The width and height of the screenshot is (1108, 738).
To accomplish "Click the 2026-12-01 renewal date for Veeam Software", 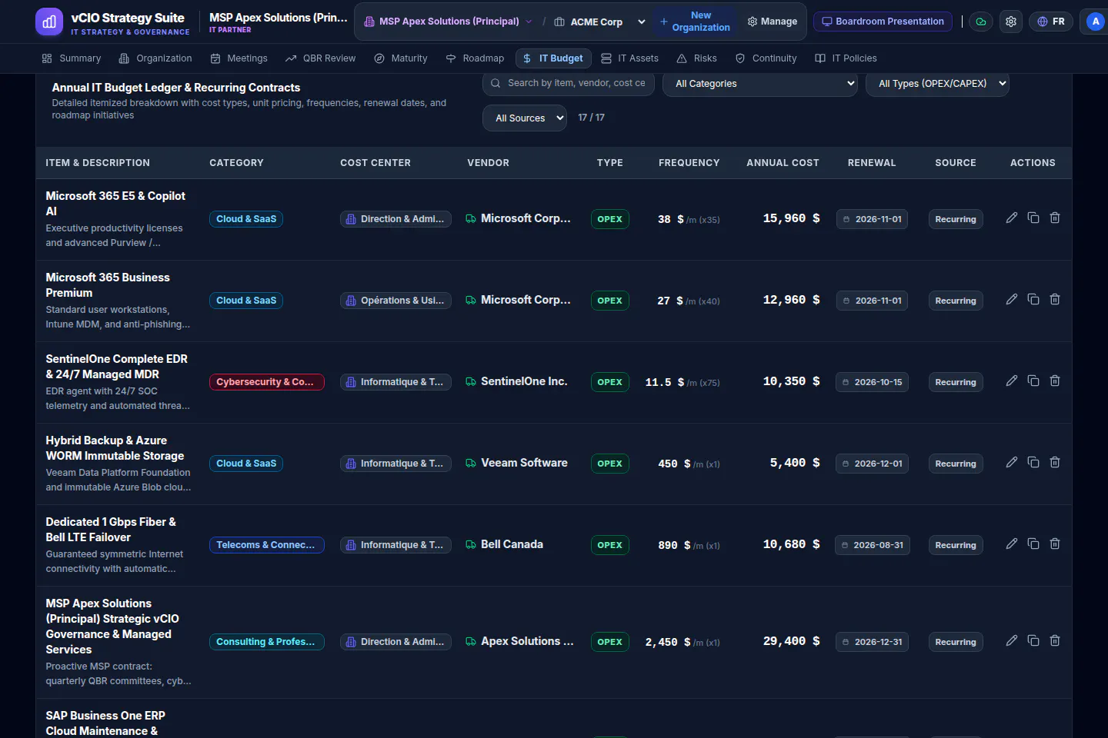I will [872, 464].
